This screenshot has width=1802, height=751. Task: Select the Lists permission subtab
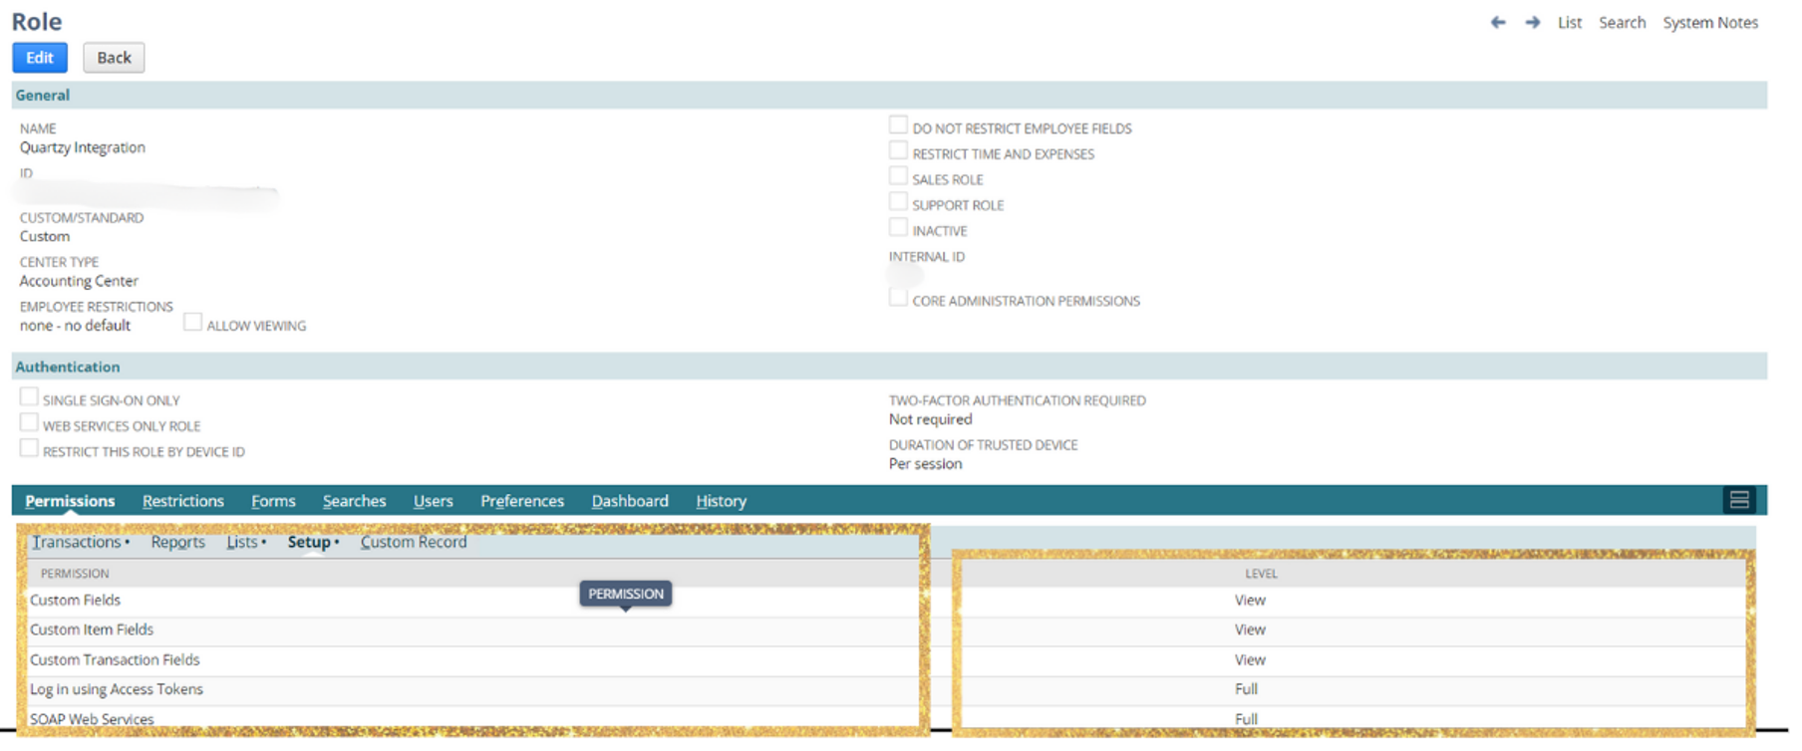tap(242, 542)
